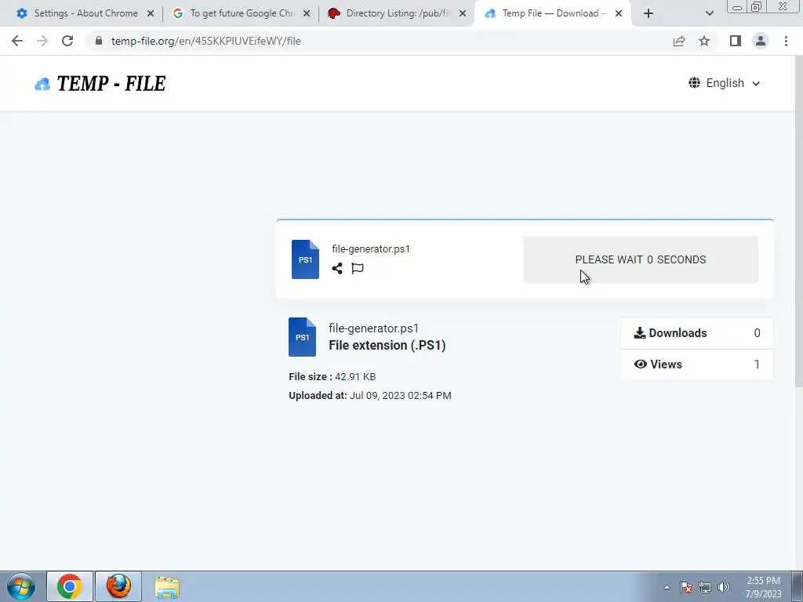
Task: Click the globe language icon
Action: pyautogui.click(x=695, y=82)
